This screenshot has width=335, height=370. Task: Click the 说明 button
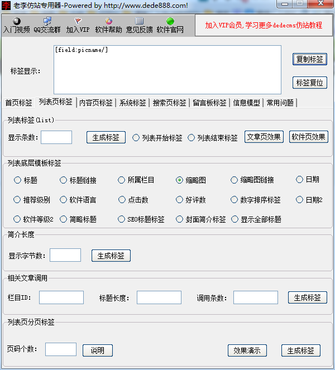pos(98,350)
